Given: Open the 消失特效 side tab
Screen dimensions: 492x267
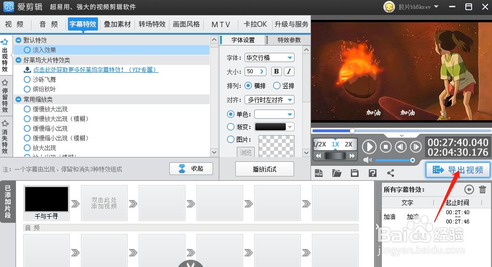Looking at the screenshot, I should tap(5, 137).
